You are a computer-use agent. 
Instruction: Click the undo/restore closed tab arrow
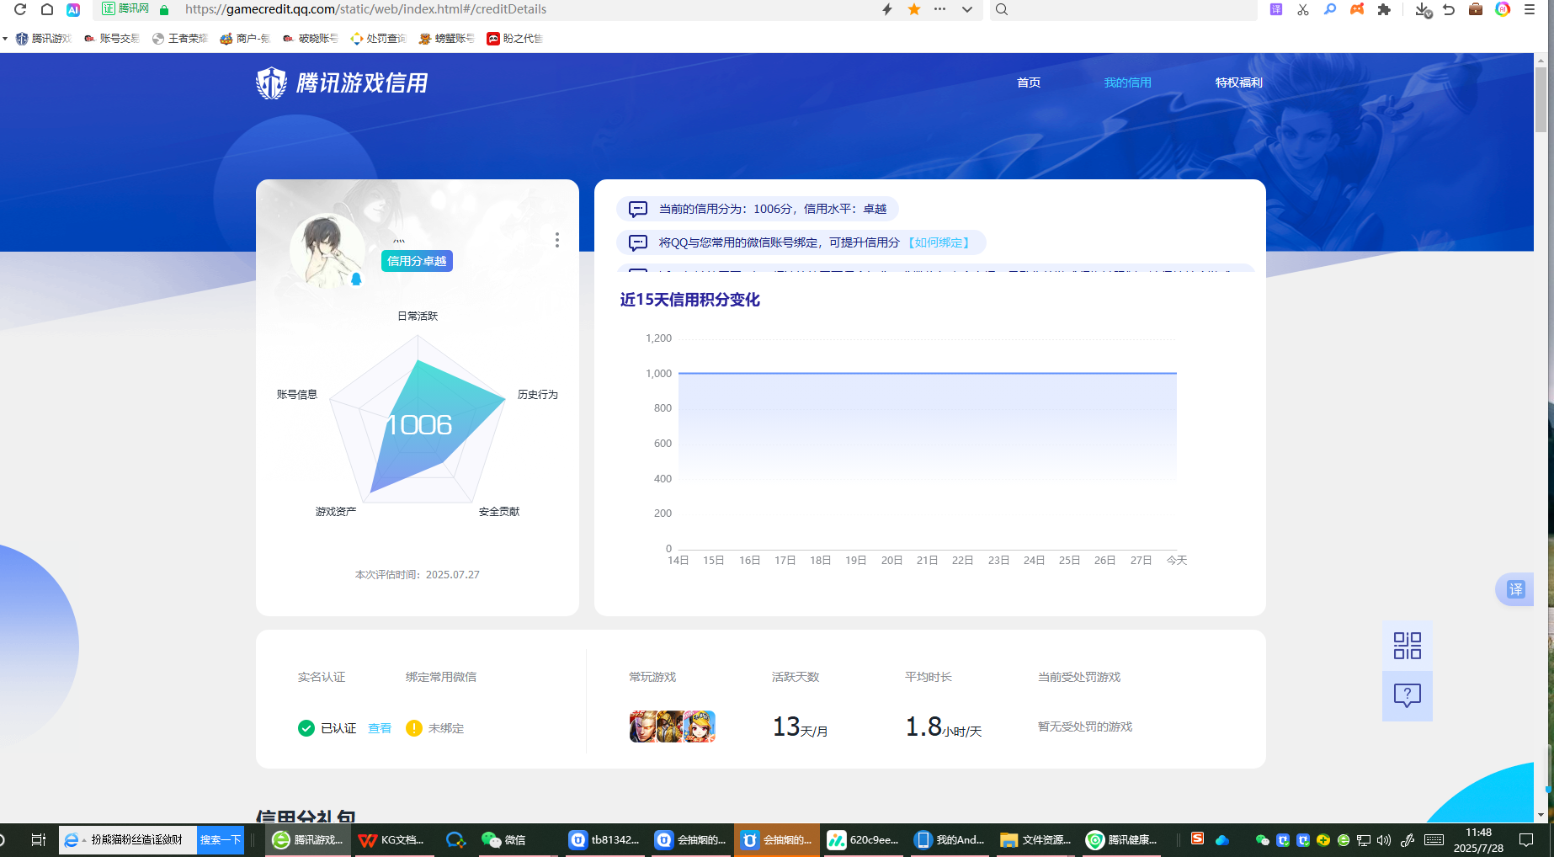(1449, 9)
